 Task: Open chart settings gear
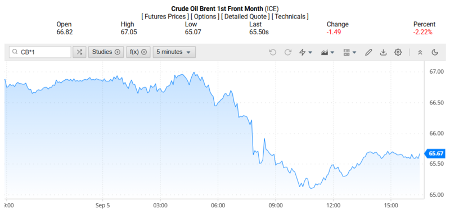tap(398, 52)
